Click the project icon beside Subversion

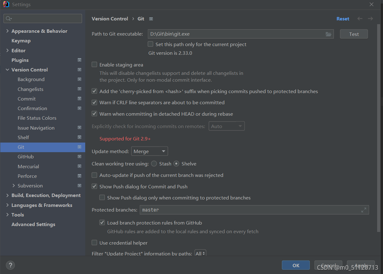(79, 186)
